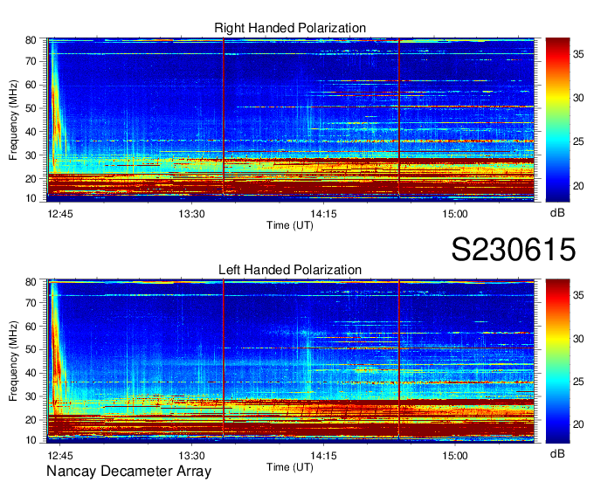Screen dimensions: 594x482
Task: Click the 60 MHz tick on bottom plot
Action: [x=31, y=327]
